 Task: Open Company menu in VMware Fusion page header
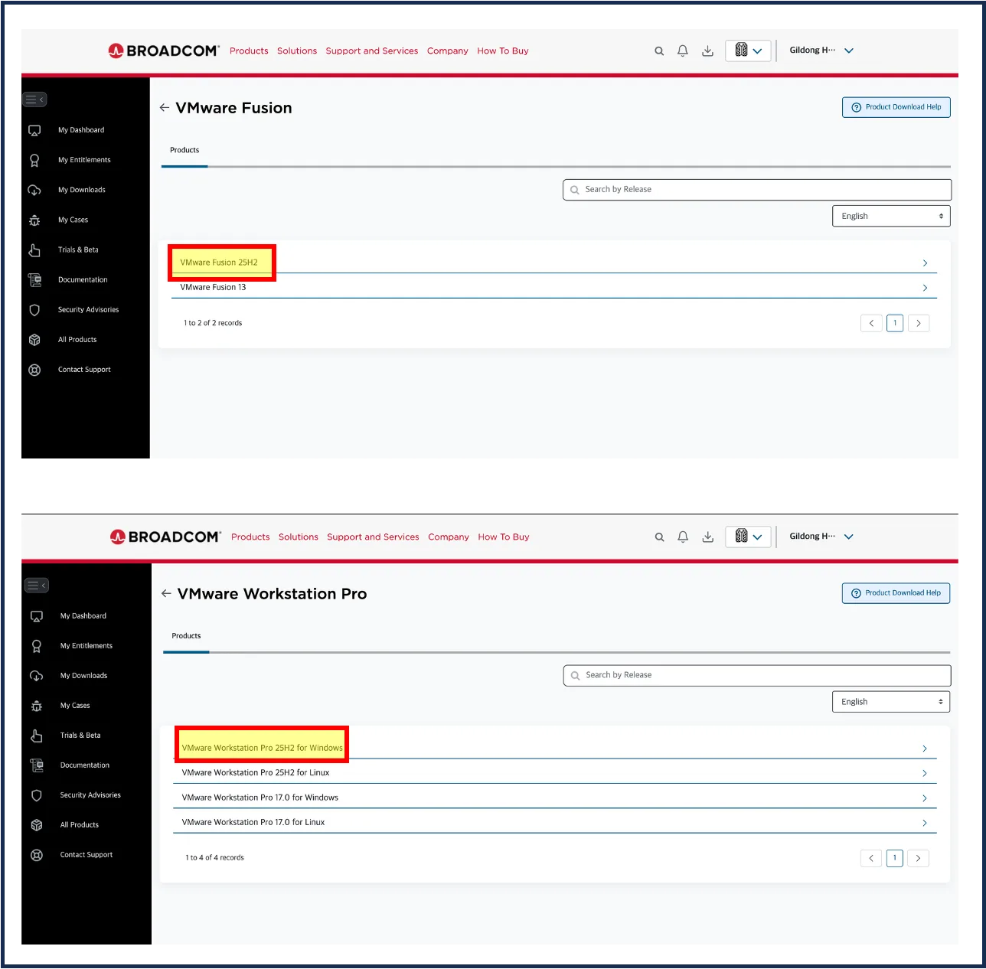(448, 51)
